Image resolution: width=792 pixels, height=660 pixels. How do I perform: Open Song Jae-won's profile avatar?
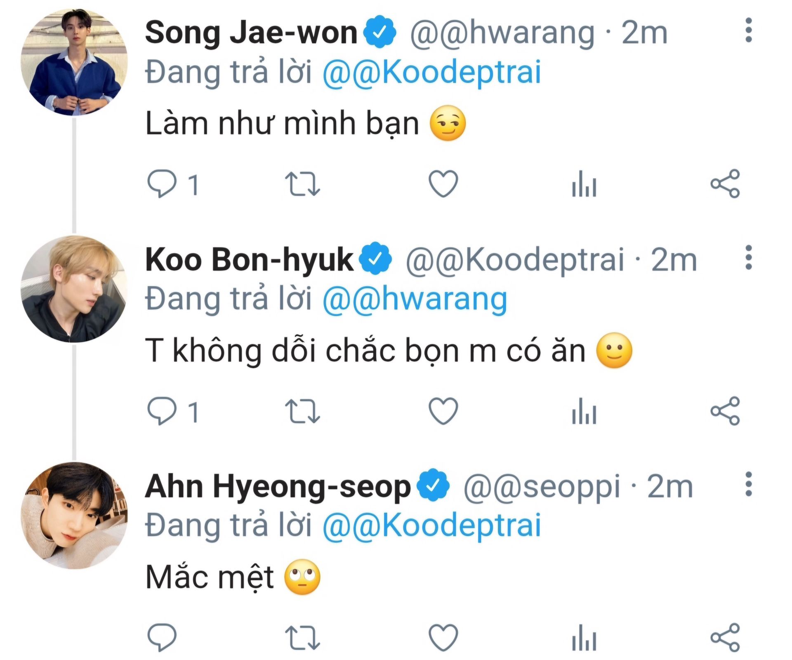[74, 62]
